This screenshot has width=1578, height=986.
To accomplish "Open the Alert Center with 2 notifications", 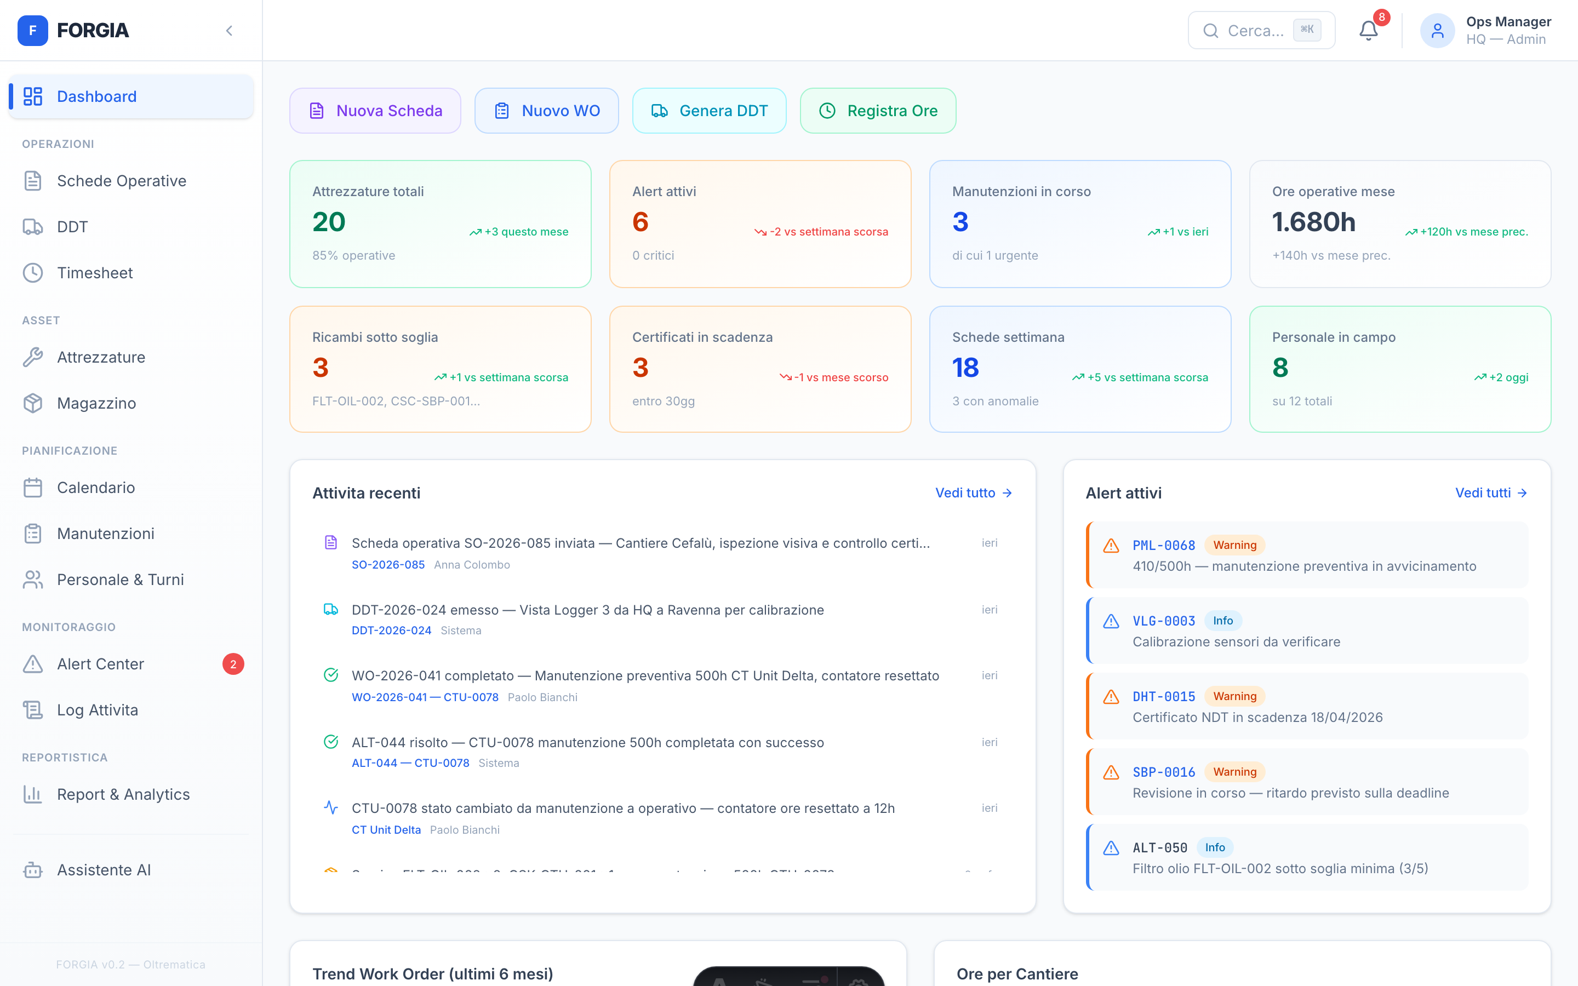I will 100,664.
